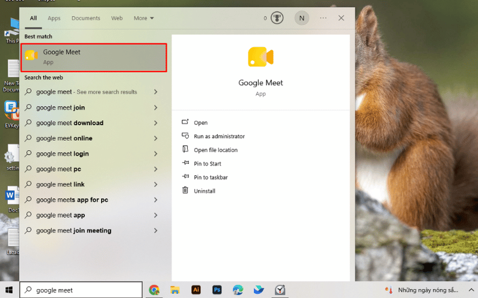Select Pin to taskbar
Screen dimensions: 478x298
click(x=211, y=177)
